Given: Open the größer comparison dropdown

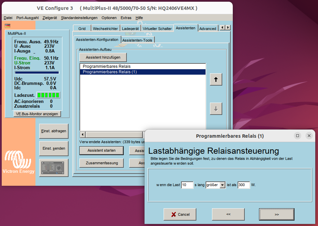Looking at the screenshot, I should (x=223, y=185).
